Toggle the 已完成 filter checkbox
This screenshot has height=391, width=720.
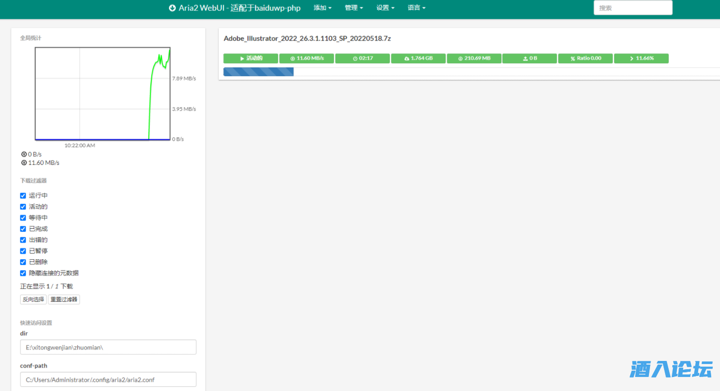coord(23,229)
